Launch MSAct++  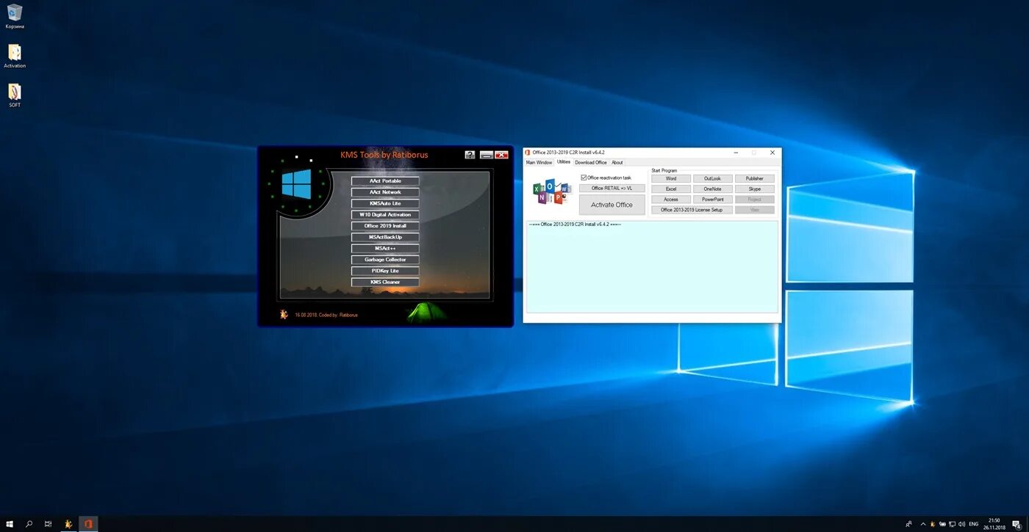tap(385, 248)
